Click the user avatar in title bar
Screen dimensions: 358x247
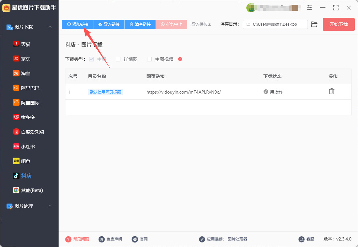coord(251,8)
